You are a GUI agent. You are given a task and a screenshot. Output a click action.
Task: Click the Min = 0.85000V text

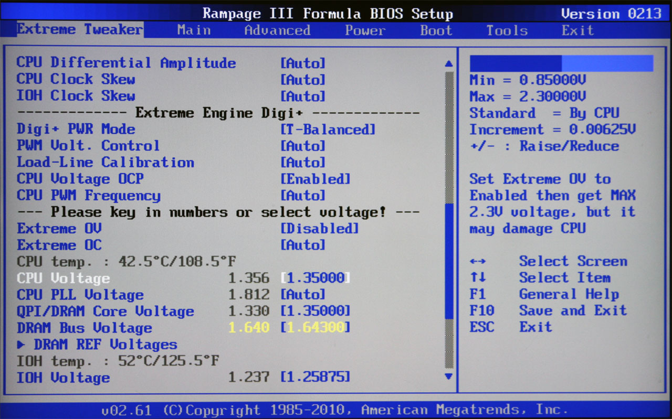(528, 80)
